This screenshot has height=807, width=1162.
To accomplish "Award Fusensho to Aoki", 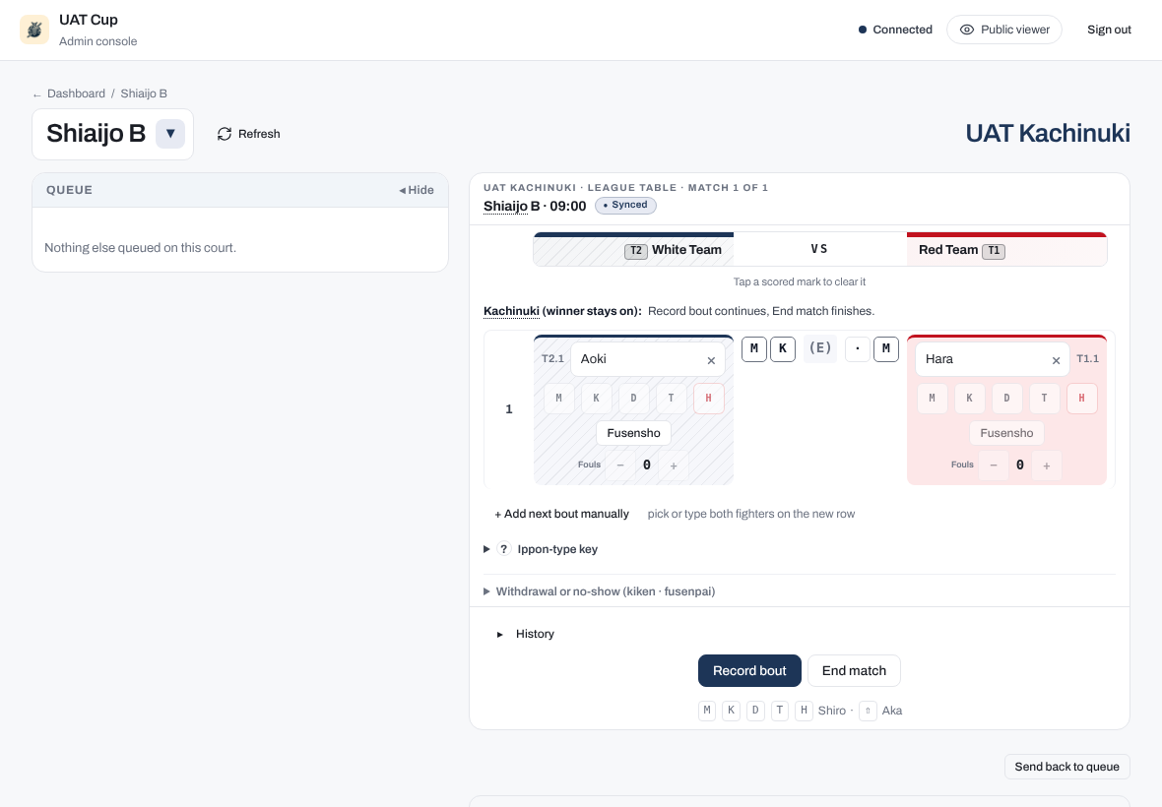I will tap(633, 433).
